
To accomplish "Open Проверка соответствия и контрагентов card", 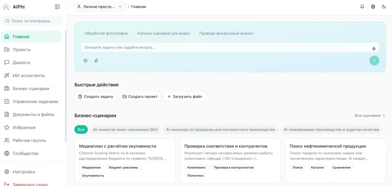I will (230, 161).
